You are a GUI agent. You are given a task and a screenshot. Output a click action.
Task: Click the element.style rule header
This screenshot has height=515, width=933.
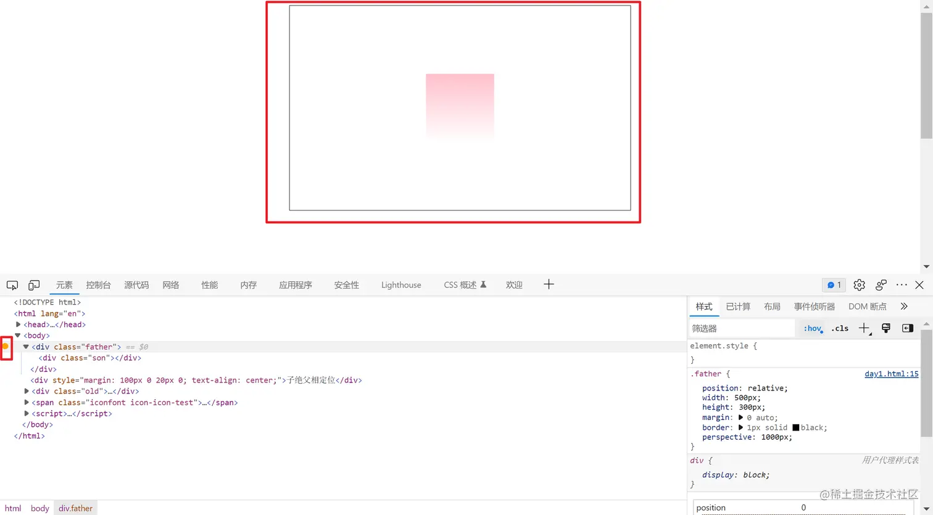click(723, 346)
